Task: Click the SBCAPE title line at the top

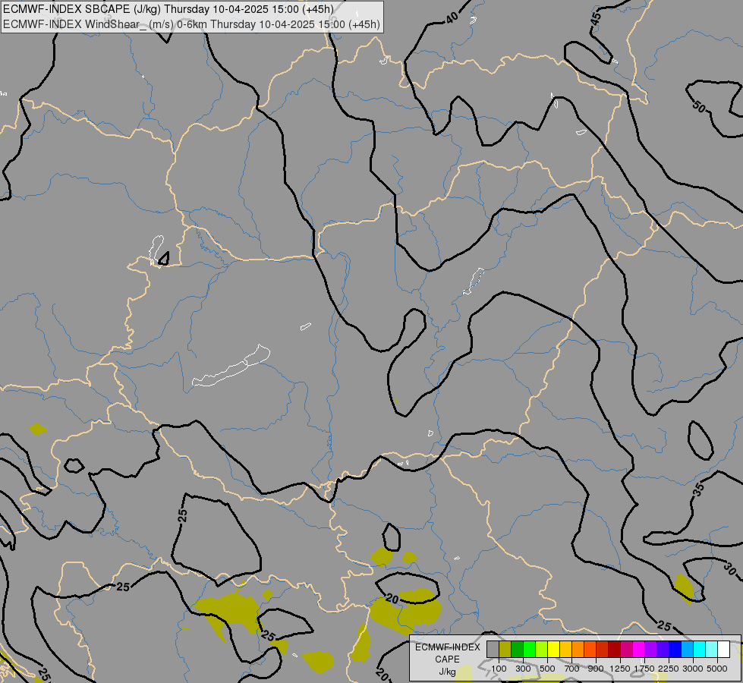Action: tap(168, 9)
